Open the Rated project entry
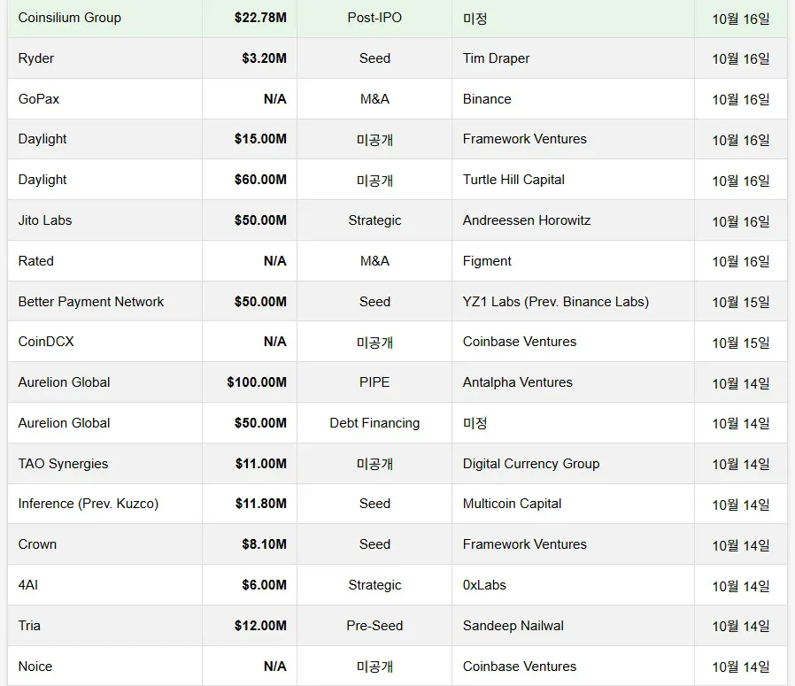This screenshot has width=795, height=686. point(36,261)
